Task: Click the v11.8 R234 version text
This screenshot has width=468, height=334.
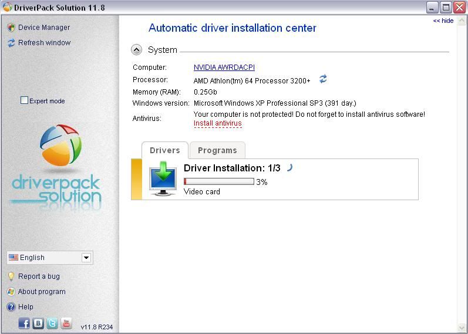Action: pyautogui.click(x=97, y=327)
